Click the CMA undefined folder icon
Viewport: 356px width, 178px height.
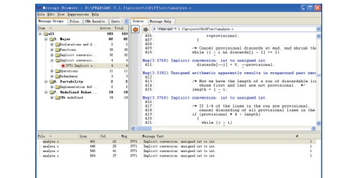click(x=57, y=98)
